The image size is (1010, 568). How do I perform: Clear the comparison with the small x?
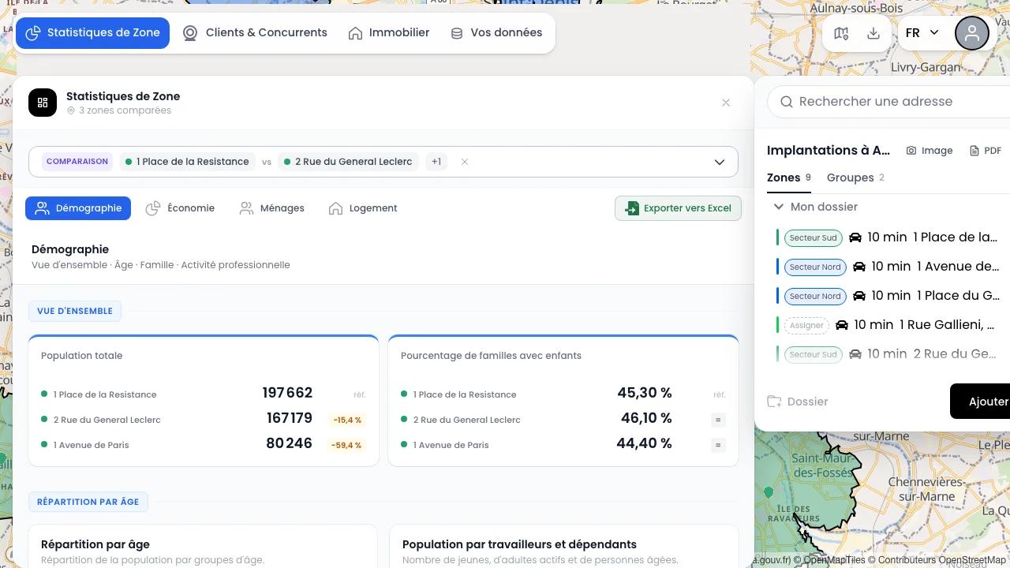(x=465, y=162)
